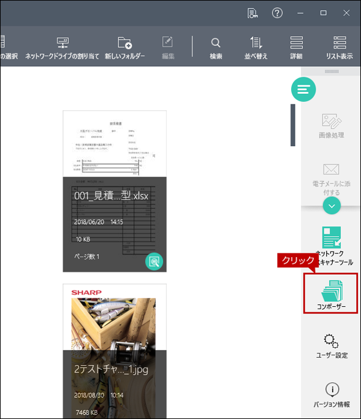Launch ネットワークスキャナーツール
The height and width of the screenshot is (419, 361).
pyautogui.click(x=332, y=246)
